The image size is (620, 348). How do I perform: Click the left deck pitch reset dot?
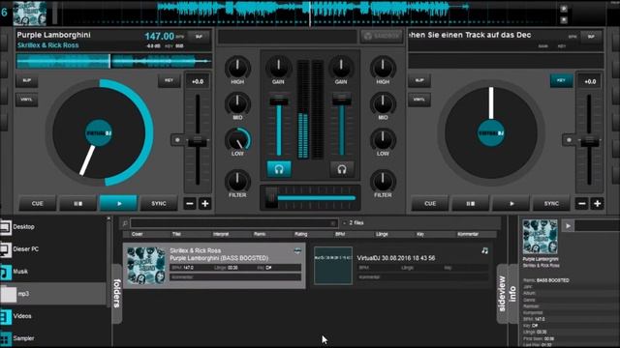[177, 140]
